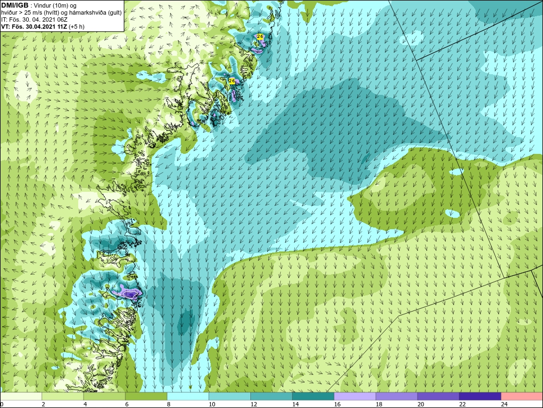The height and width of the screenshot is (408, 543).
Task: Click the 12–14 m/s teal legend swatch
Action: point(271,396)
